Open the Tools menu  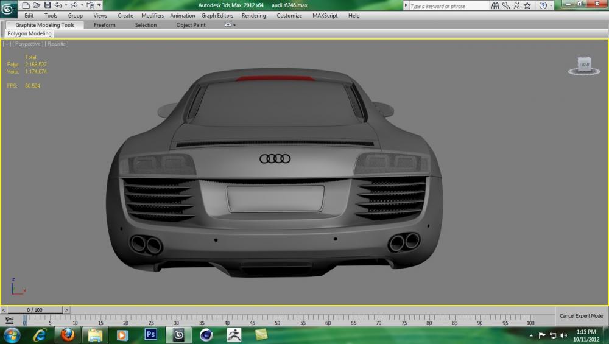[x=51, y=16]
